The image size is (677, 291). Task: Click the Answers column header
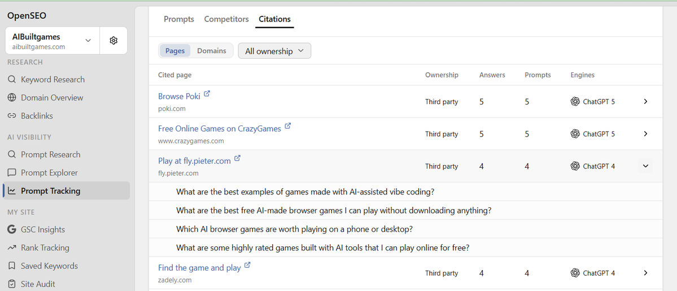click(492, 75)
